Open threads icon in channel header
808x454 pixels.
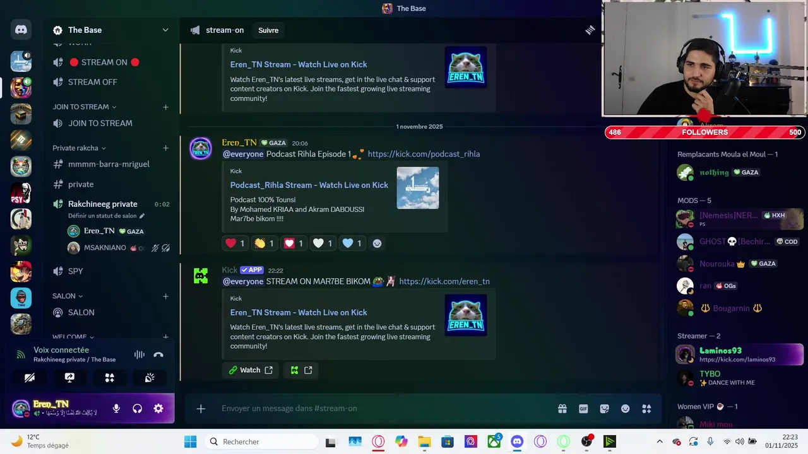pos(590,30)
